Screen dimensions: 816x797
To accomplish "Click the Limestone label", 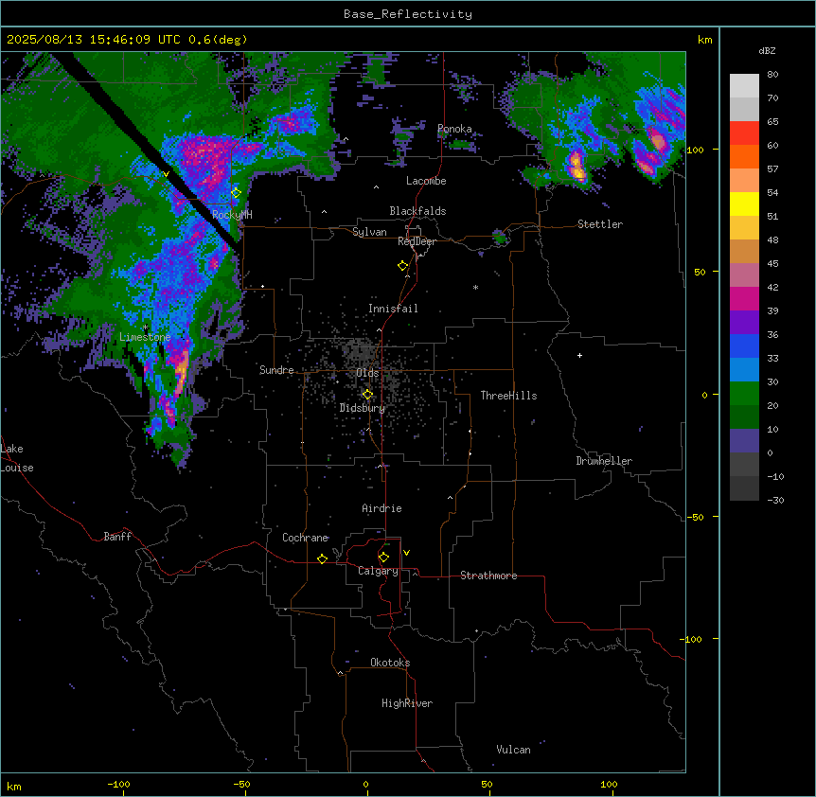I will pos(145,337).
